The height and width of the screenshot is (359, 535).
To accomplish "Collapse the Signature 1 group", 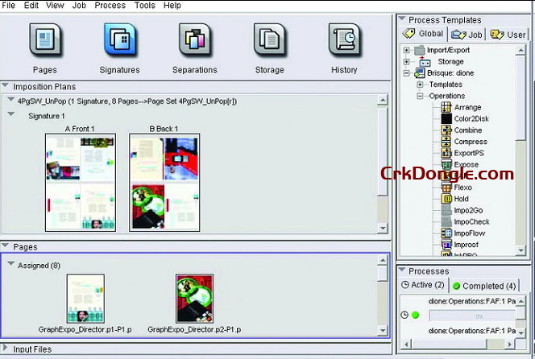I will [x=11, y=115].
